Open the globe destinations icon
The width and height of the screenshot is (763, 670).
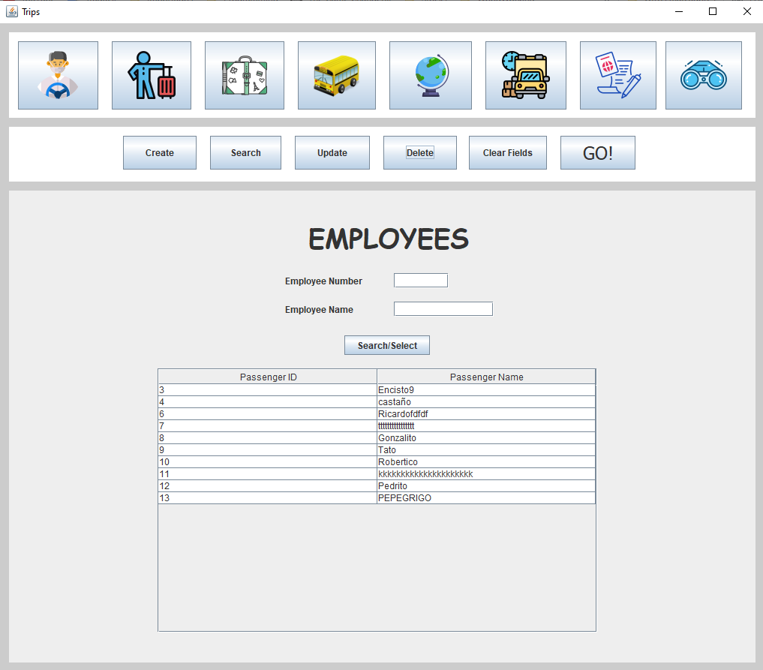(430, 76)
